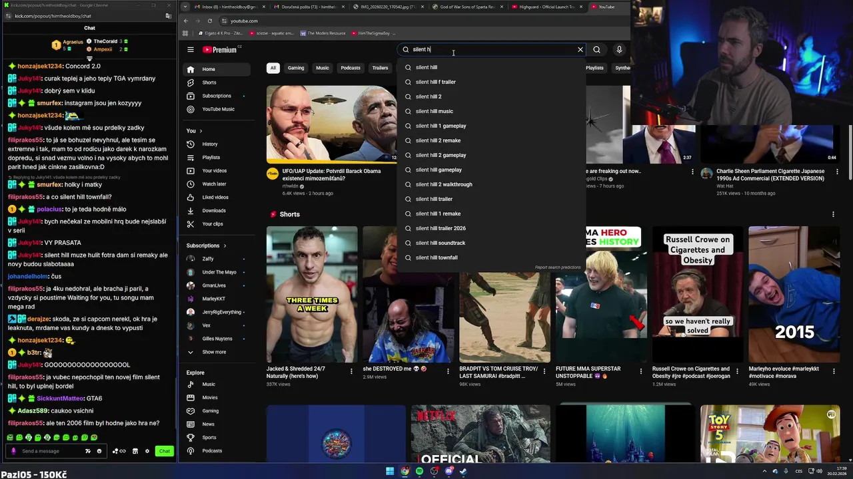Select the Trailers filter chip
This screenshot has height=479, width=853.
click(x=380, y=68)
